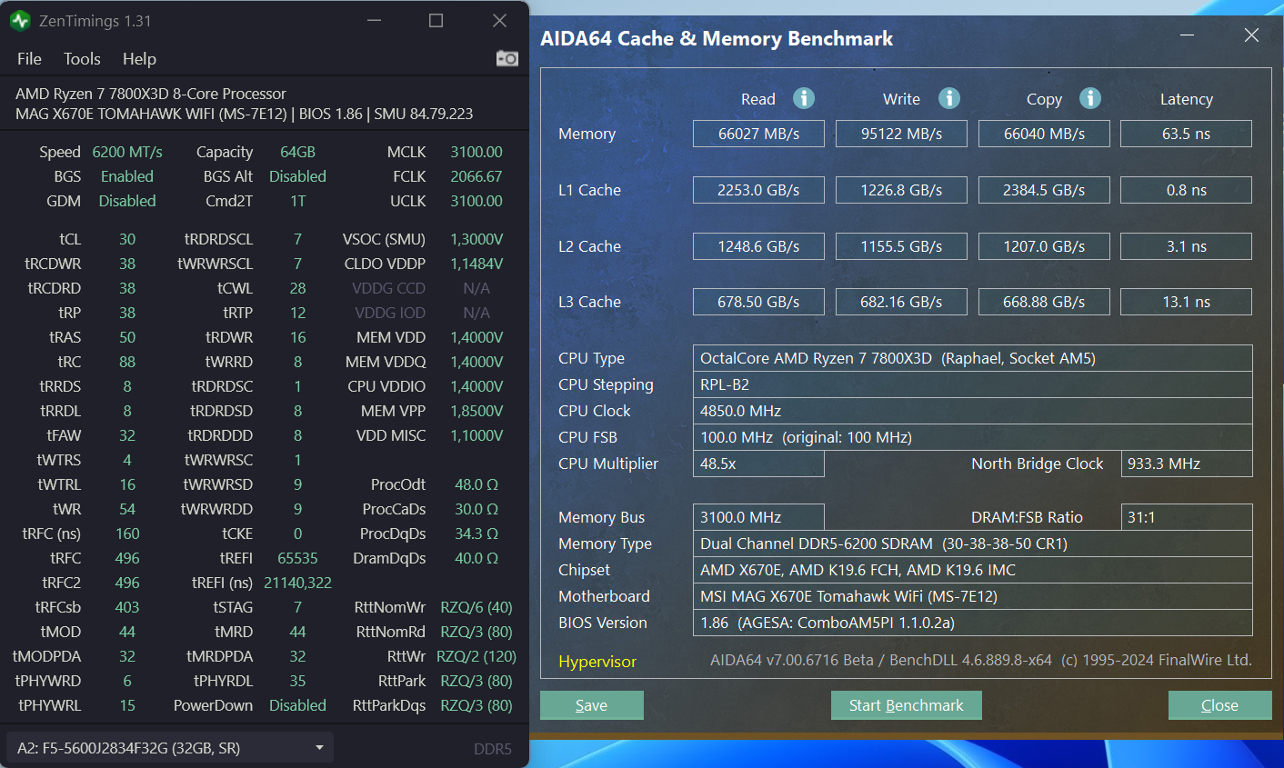
Task: Click the Motherboard MSI MAG X670E field
Action: point(972,596)
